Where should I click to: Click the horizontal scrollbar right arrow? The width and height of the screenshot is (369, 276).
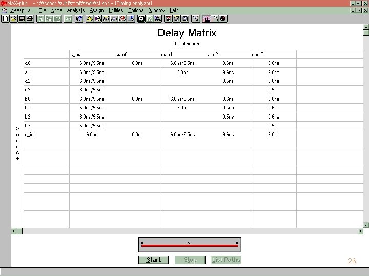360,231
